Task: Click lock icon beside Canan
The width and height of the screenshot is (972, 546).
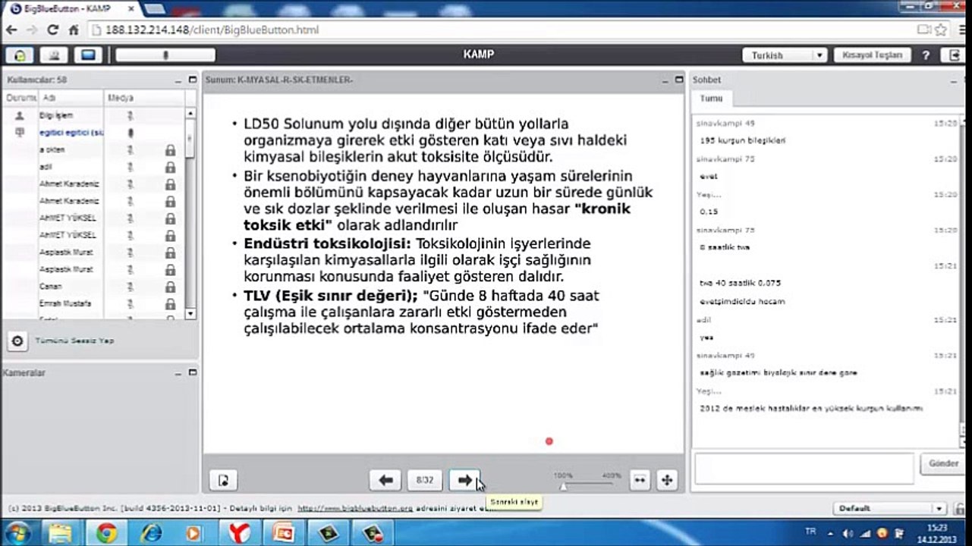Action: pos(170,287)
